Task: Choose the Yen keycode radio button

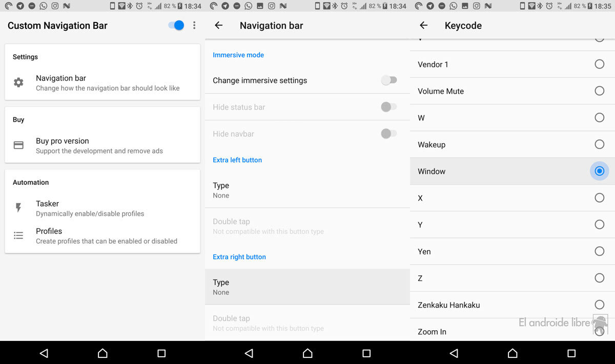Action: tap(599, 251)
